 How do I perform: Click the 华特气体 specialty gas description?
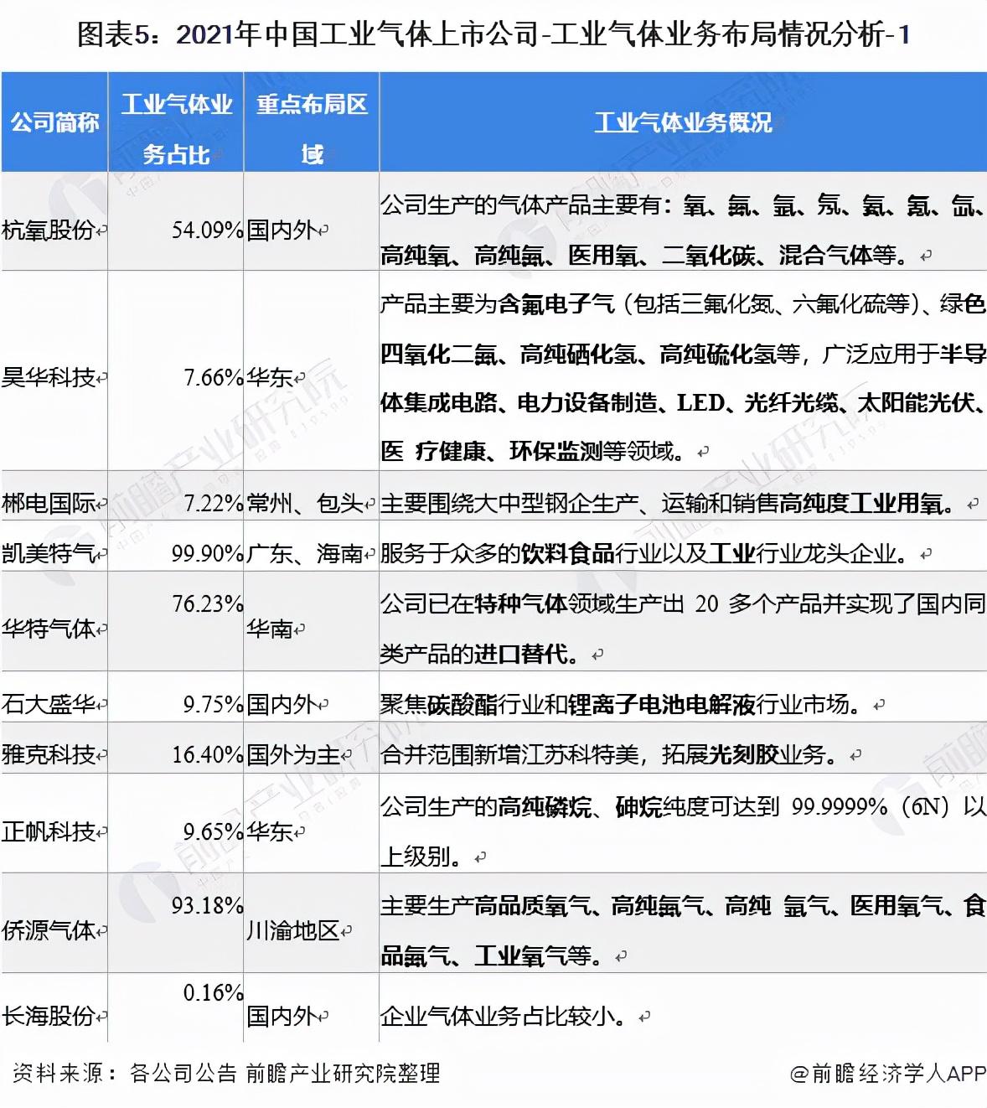pyautogui.click(x=682, y=629)
